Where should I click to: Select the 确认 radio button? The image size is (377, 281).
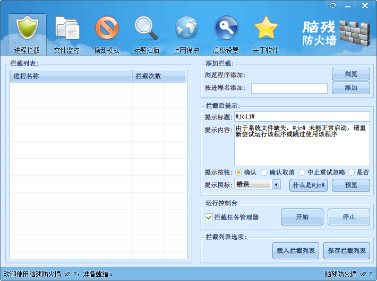click(238, 172)
